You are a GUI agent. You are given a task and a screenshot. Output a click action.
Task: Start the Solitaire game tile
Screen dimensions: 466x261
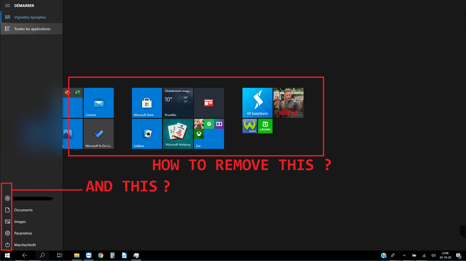[x=147, y=134]
